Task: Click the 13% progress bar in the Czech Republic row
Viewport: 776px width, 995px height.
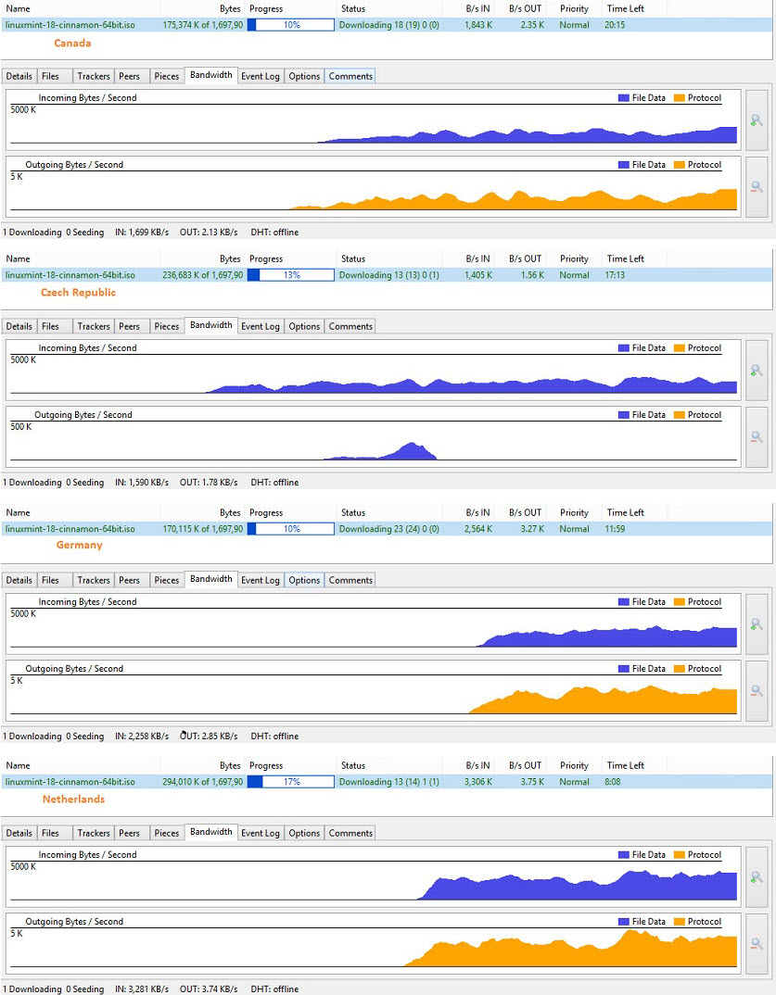Action: 291,275
